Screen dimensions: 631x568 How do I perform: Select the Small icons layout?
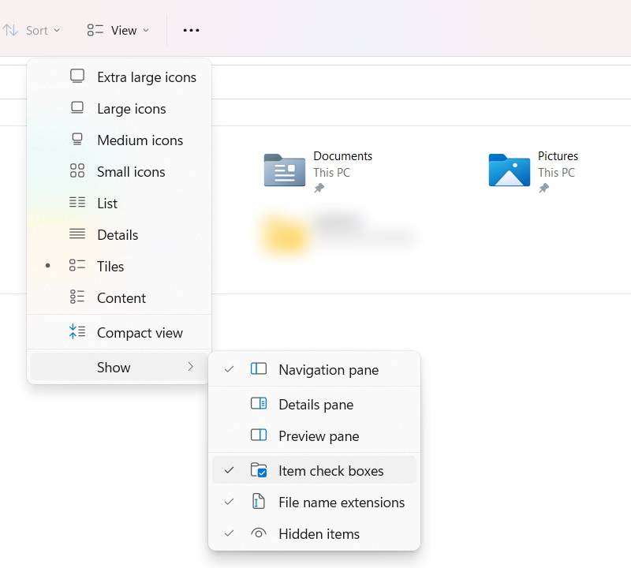tap(131, 171)
